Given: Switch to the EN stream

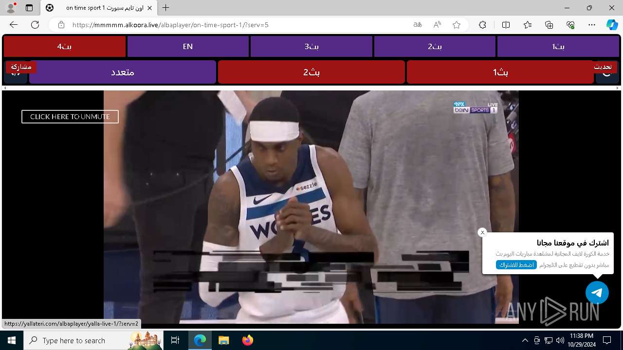Looking at the screenshot, I should (x=188, y=47).
